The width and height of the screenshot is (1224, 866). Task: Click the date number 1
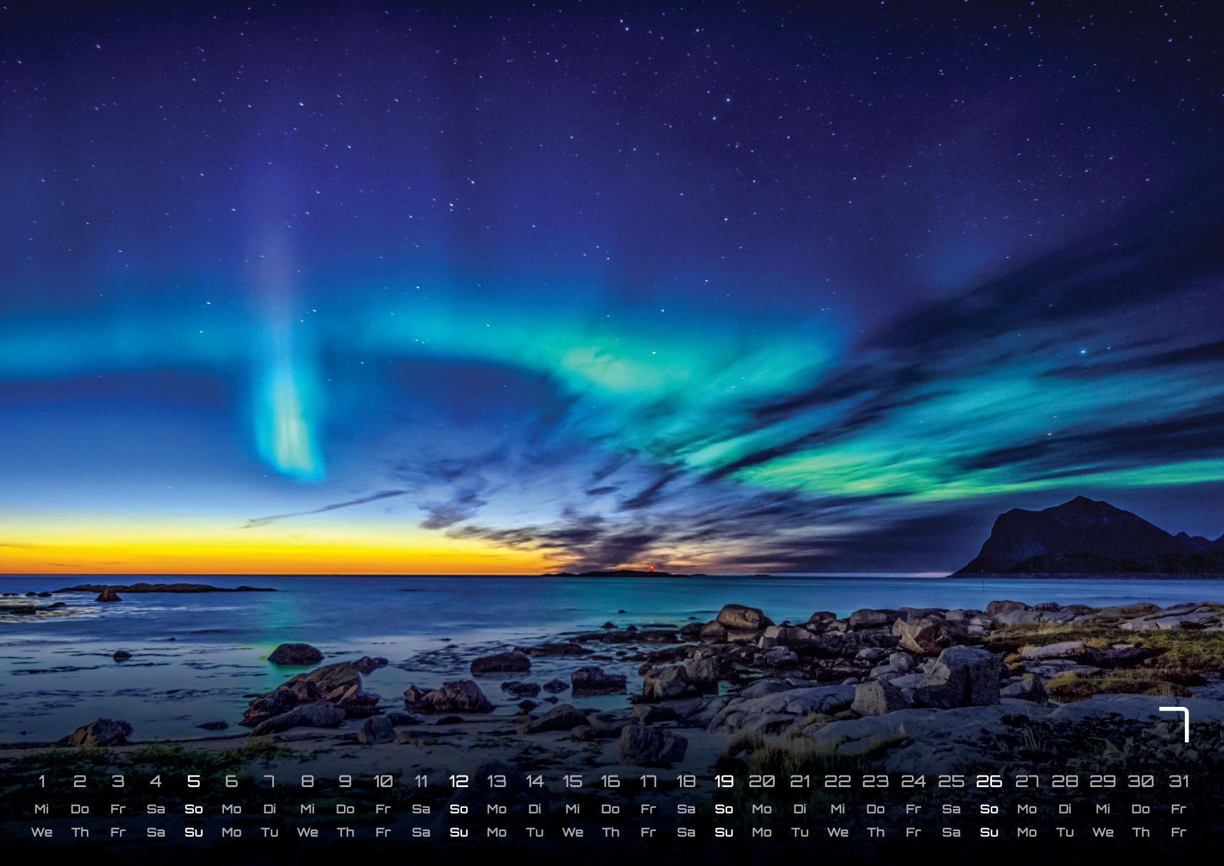pos(42,782)
